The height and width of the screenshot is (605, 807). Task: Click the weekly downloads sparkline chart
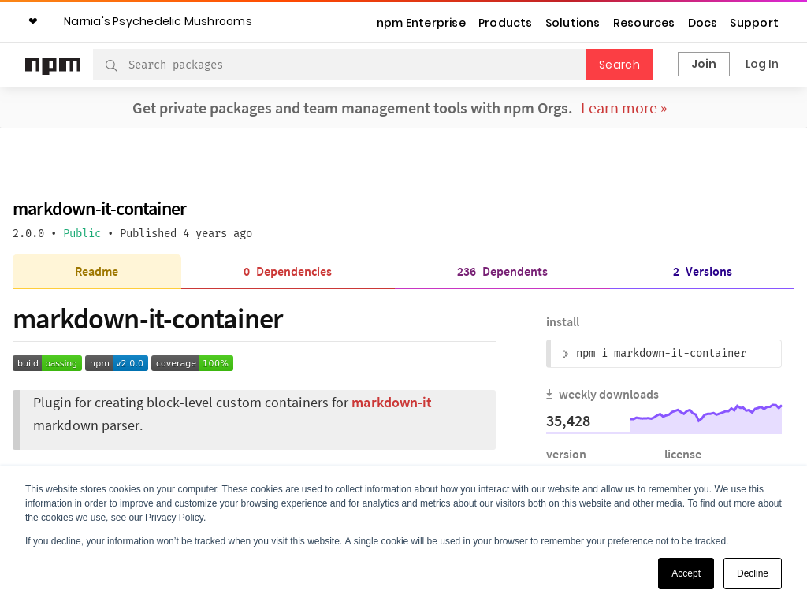click(705, 418)
